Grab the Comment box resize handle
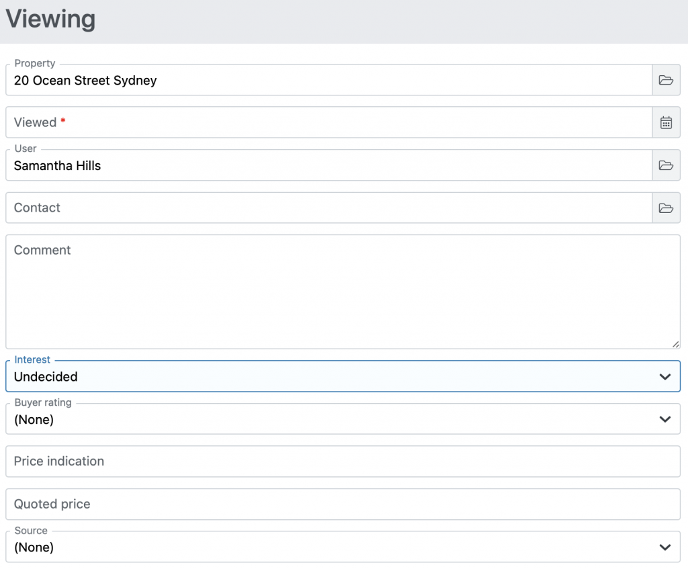Screen dimensions: 688x569 675,343
